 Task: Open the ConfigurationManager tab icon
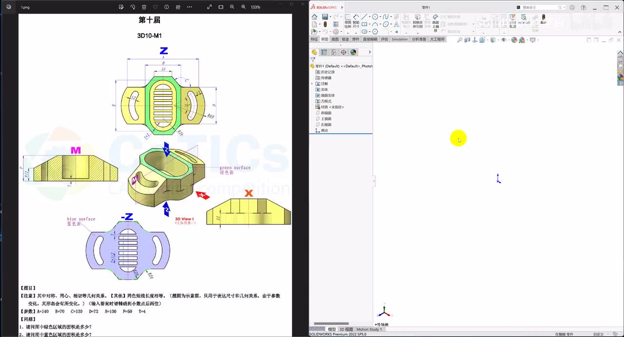(334, 52)
